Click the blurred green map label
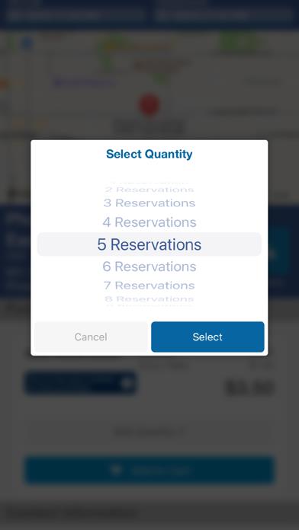 (x=238, y=42)
